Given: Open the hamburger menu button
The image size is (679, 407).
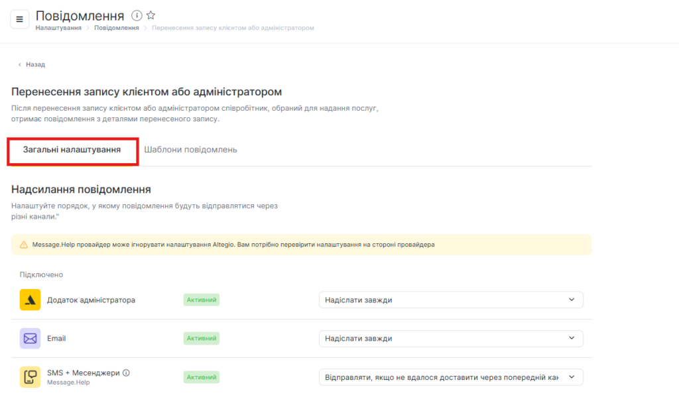Looking at the screenshot, I should click(19, 19).
